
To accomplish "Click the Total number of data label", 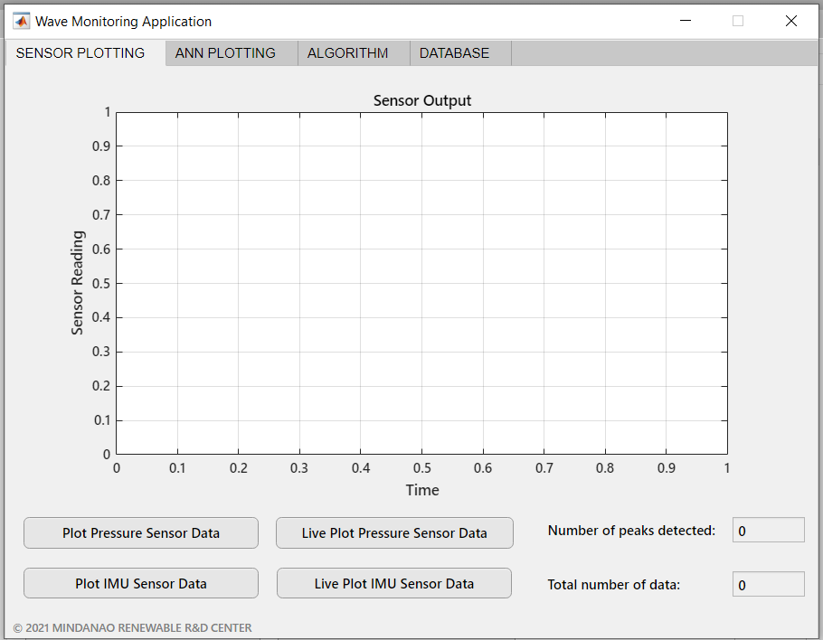I will [613, 584].
